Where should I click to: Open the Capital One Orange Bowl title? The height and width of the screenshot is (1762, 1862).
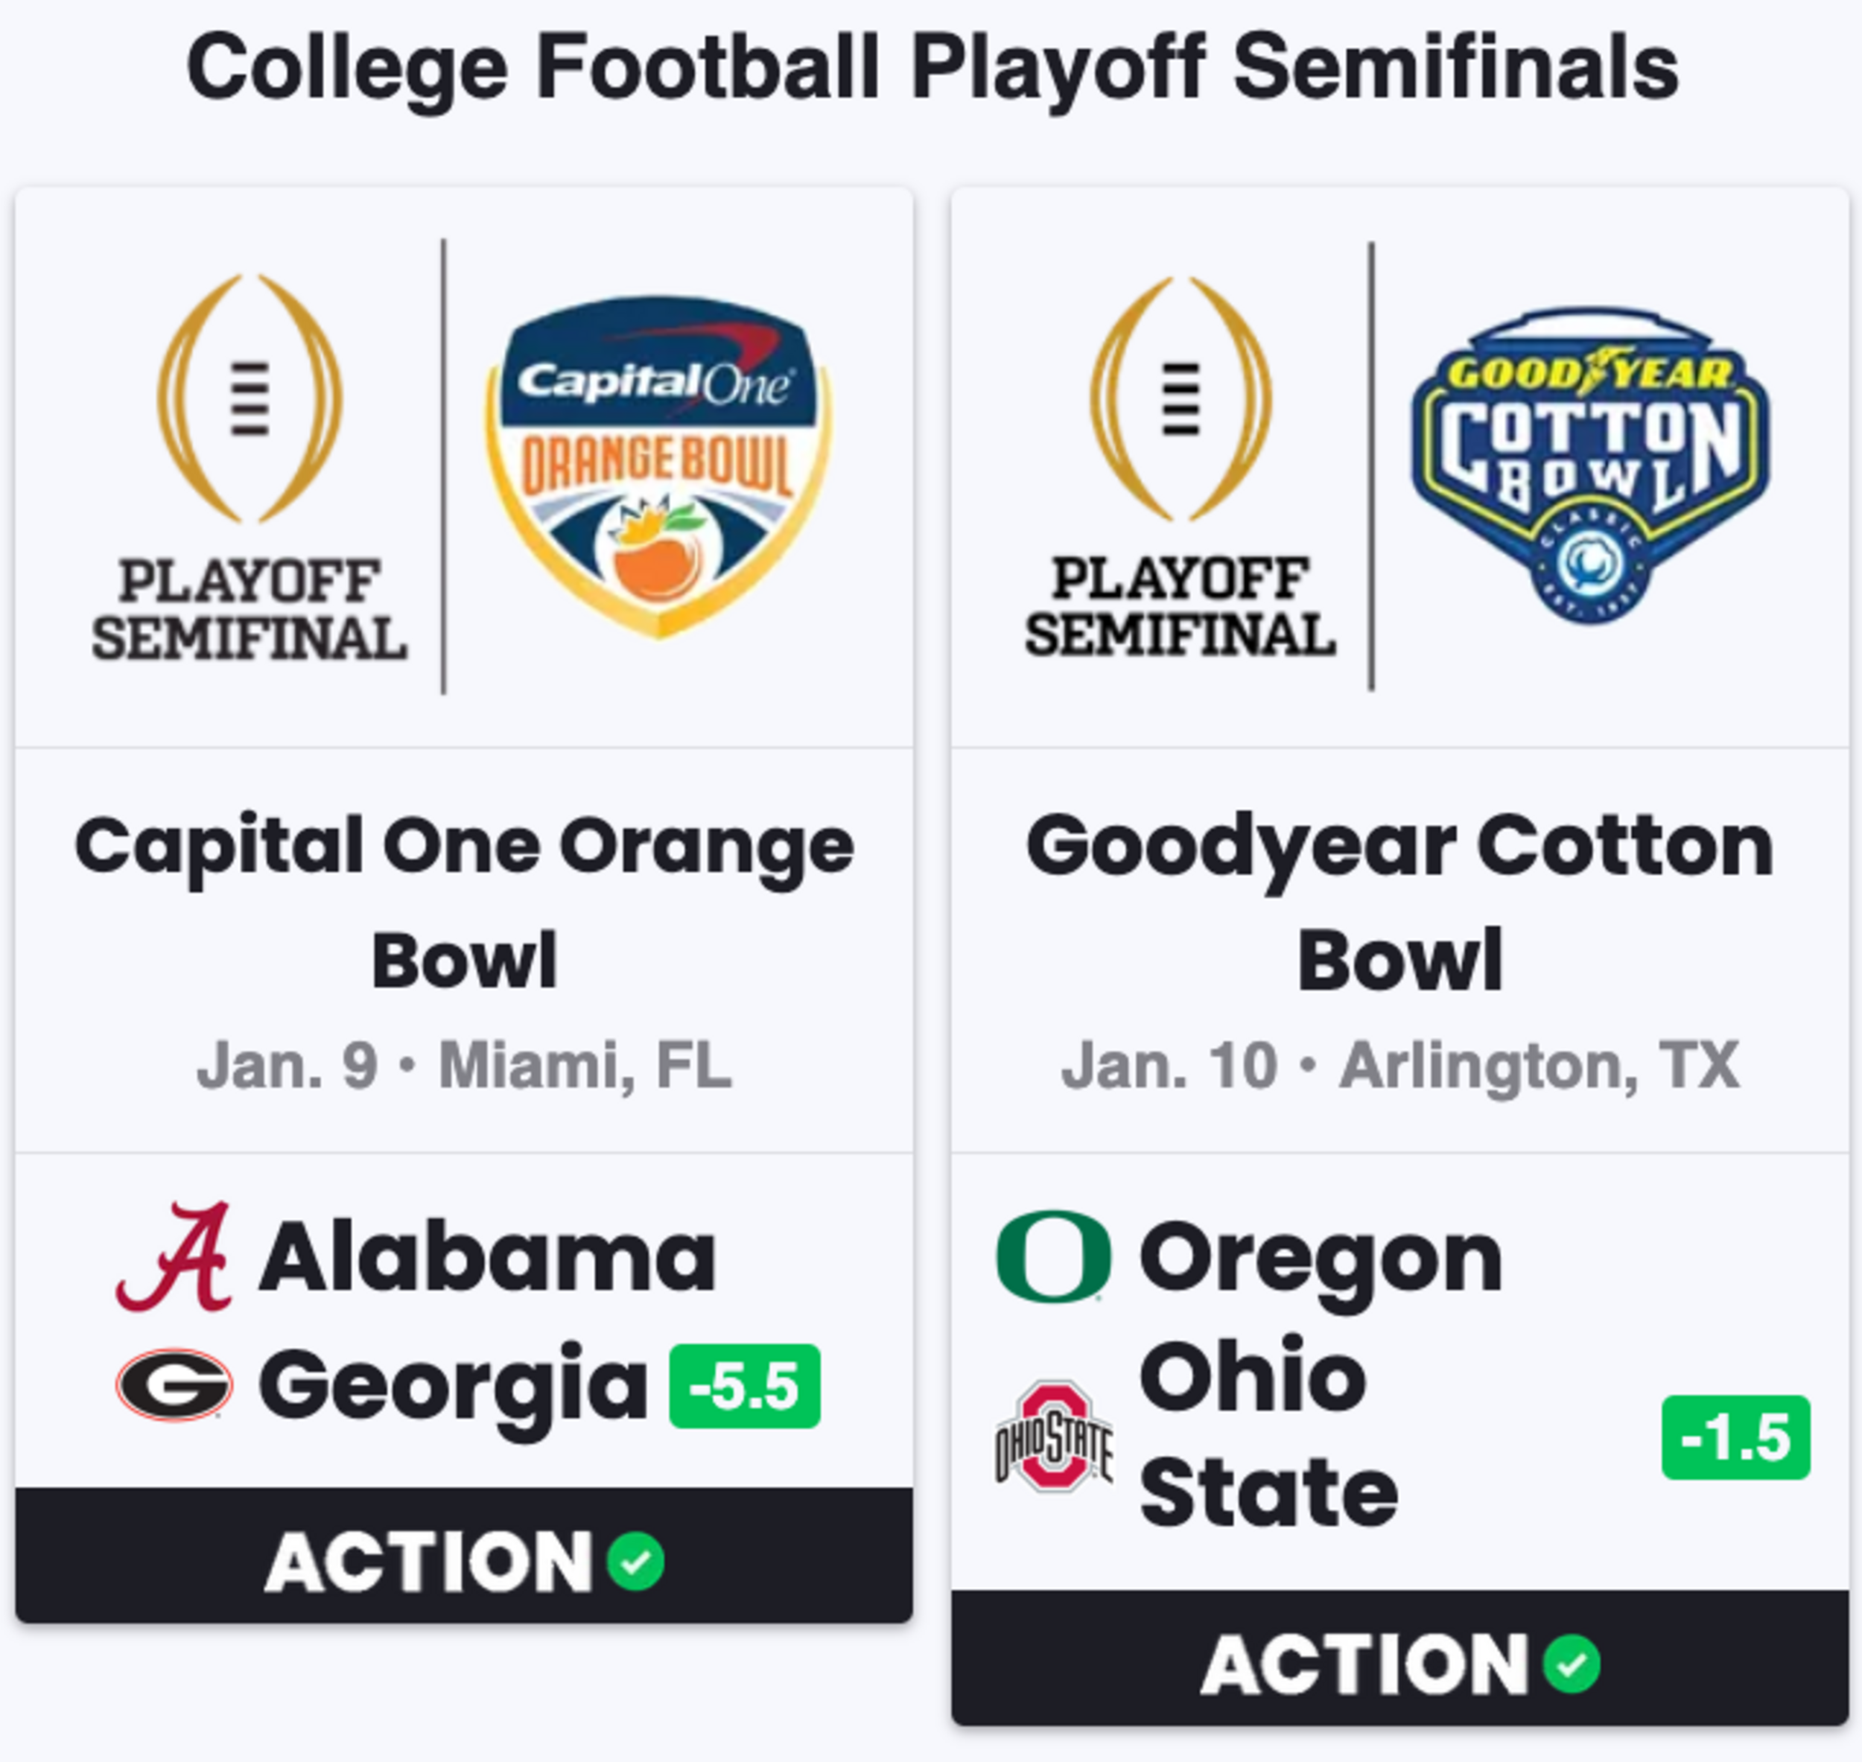(x=464, y=902)
